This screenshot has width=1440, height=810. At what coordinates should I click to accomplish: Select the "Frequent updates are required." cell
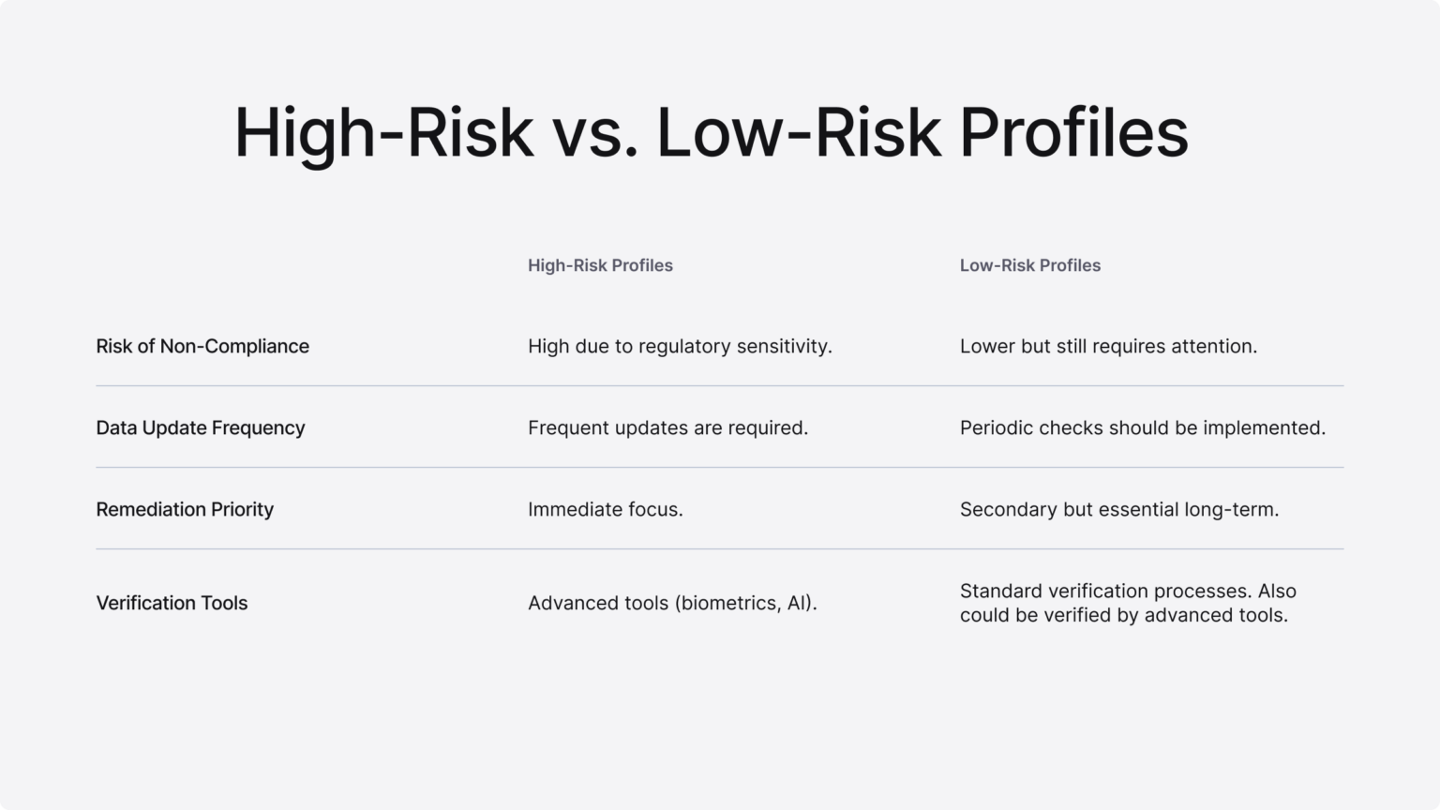(x=667, y=427)
